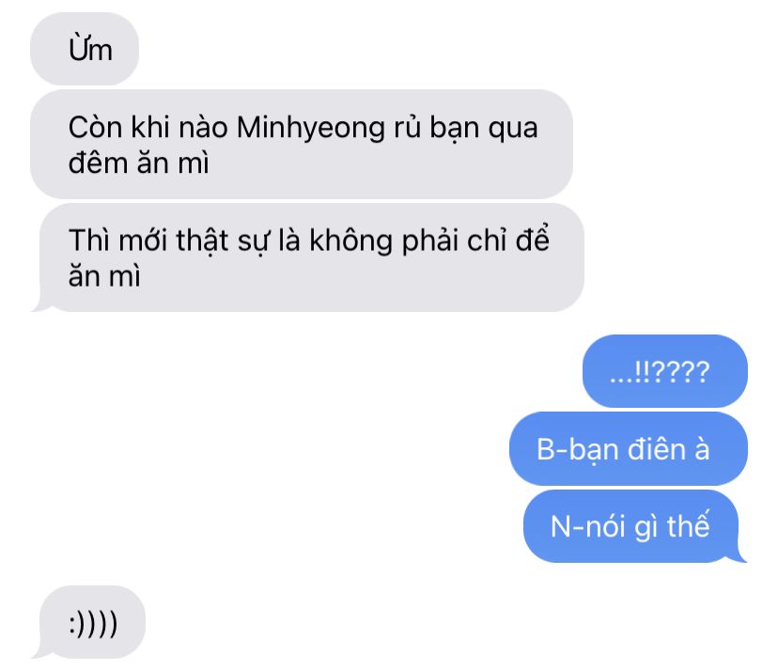Tap the blue "N-nói gì thế" message
Viewport: 778px width, 669px height.
[631, 526]
